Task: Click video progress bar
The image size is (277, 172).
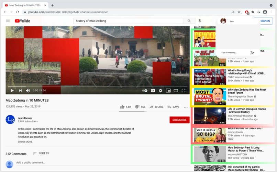Action: (98, 87)
